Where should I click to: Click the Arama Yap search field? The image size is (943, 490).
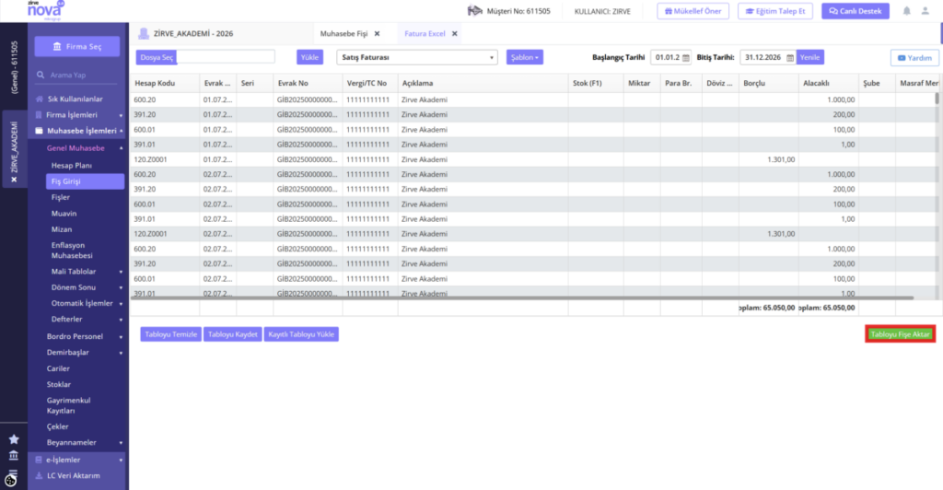pos(76,76)
